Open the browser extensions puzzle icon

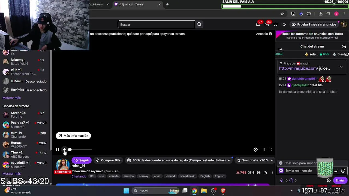[309, 14]
